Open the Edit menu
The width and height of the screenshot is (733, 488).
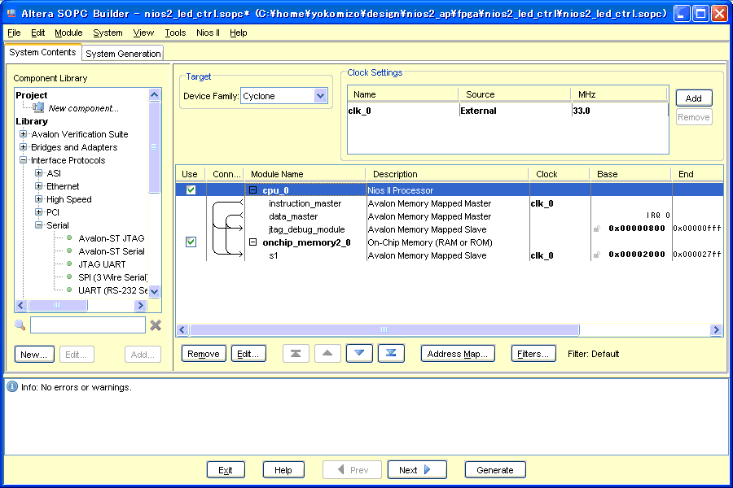[37, 33]
